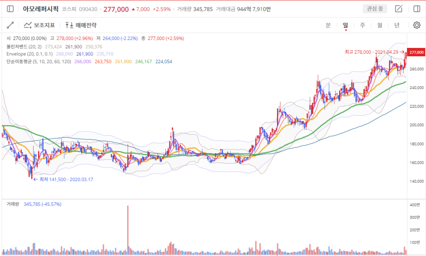Switch to 주 weekly chart tab
Screen dimensions: 426x256
[x=362, y=25]
